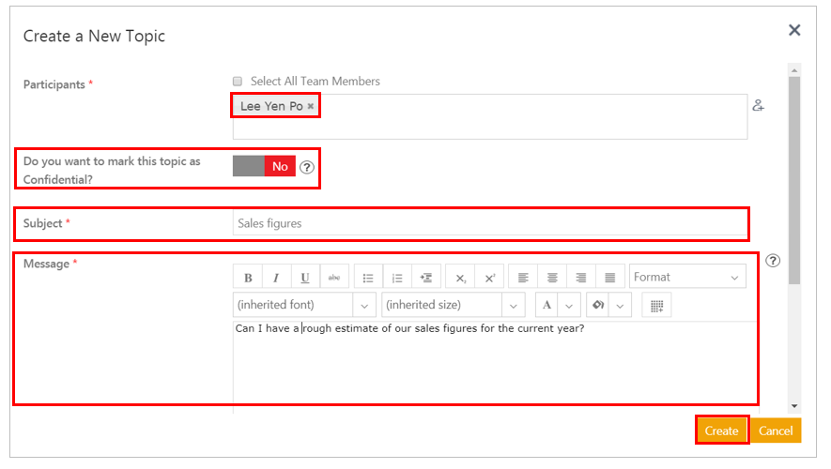Screen dimensions: 831x469
Task: Check the Select All Team Members box
Action: click(x=239, y=82)
